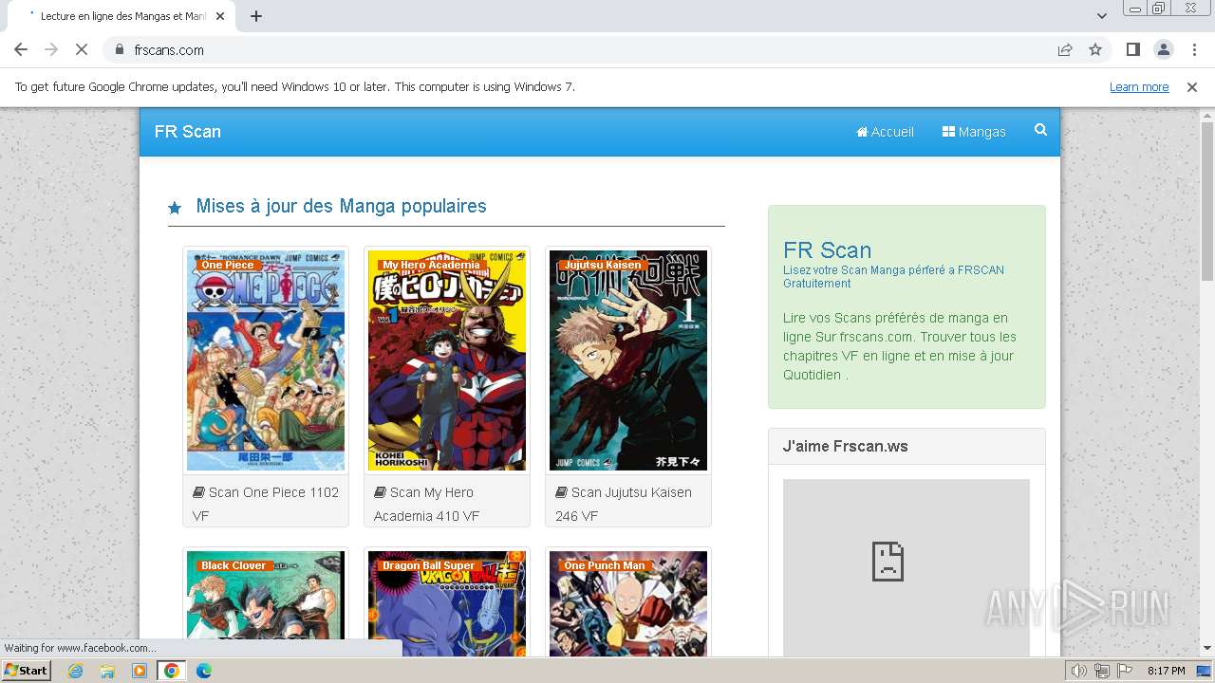Open the Mangas menu item
Screen dimensions: 1215x683
(x=974, y=132)
